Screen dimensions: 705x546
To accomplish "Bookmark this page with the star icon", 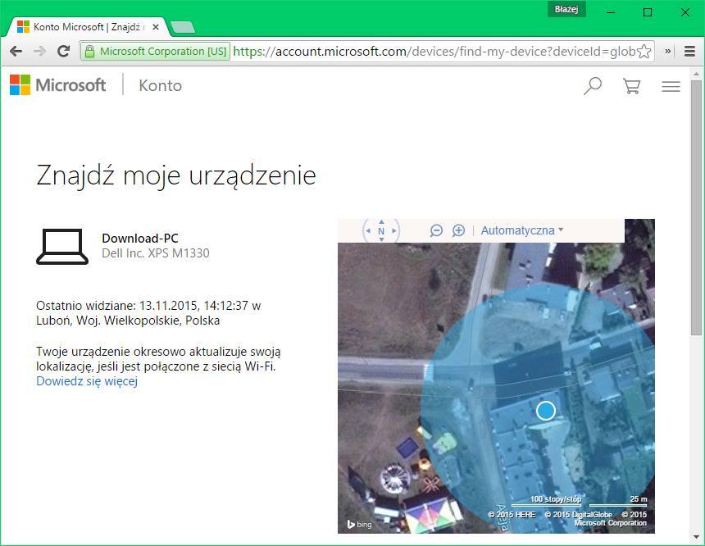I will 644,52.
